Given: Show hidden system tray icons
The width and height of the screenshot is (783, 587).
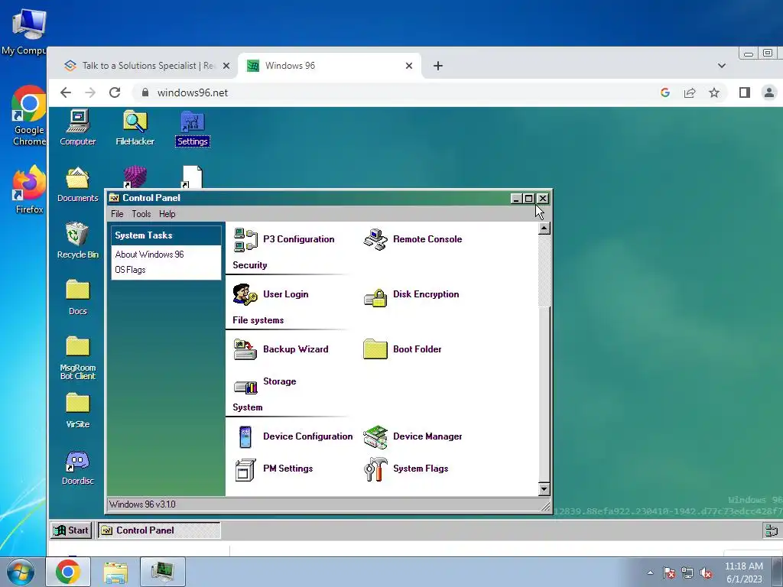Looking at the screenshot, I should tap(650, 572).
